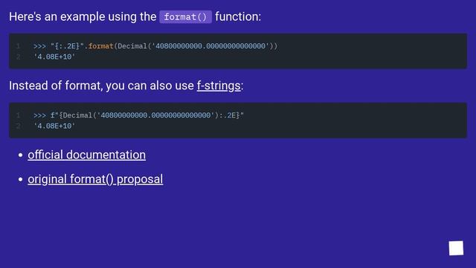Click the format() inline code badge

pos(185,16)
